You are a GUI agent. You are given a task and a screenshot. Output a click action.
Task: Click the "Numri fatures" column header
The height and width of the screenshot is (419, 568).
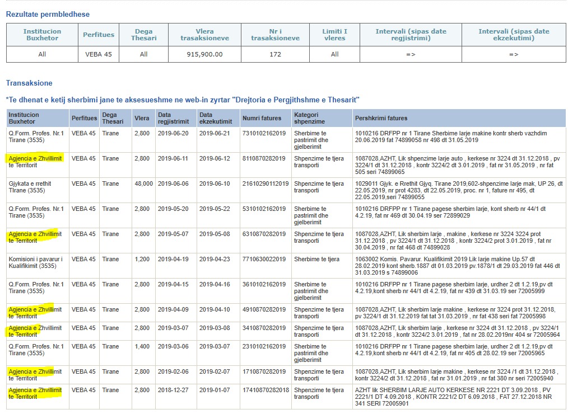(262, 118)
